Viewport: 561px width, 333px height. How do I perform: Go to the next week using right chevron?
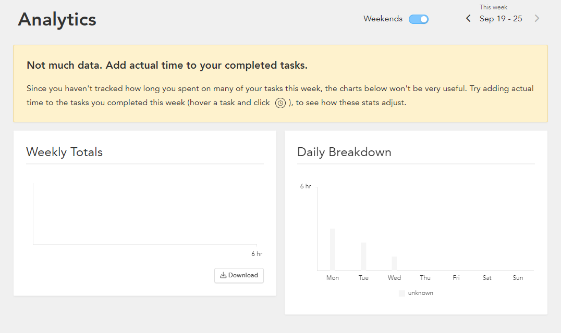(x=536, y=19)
